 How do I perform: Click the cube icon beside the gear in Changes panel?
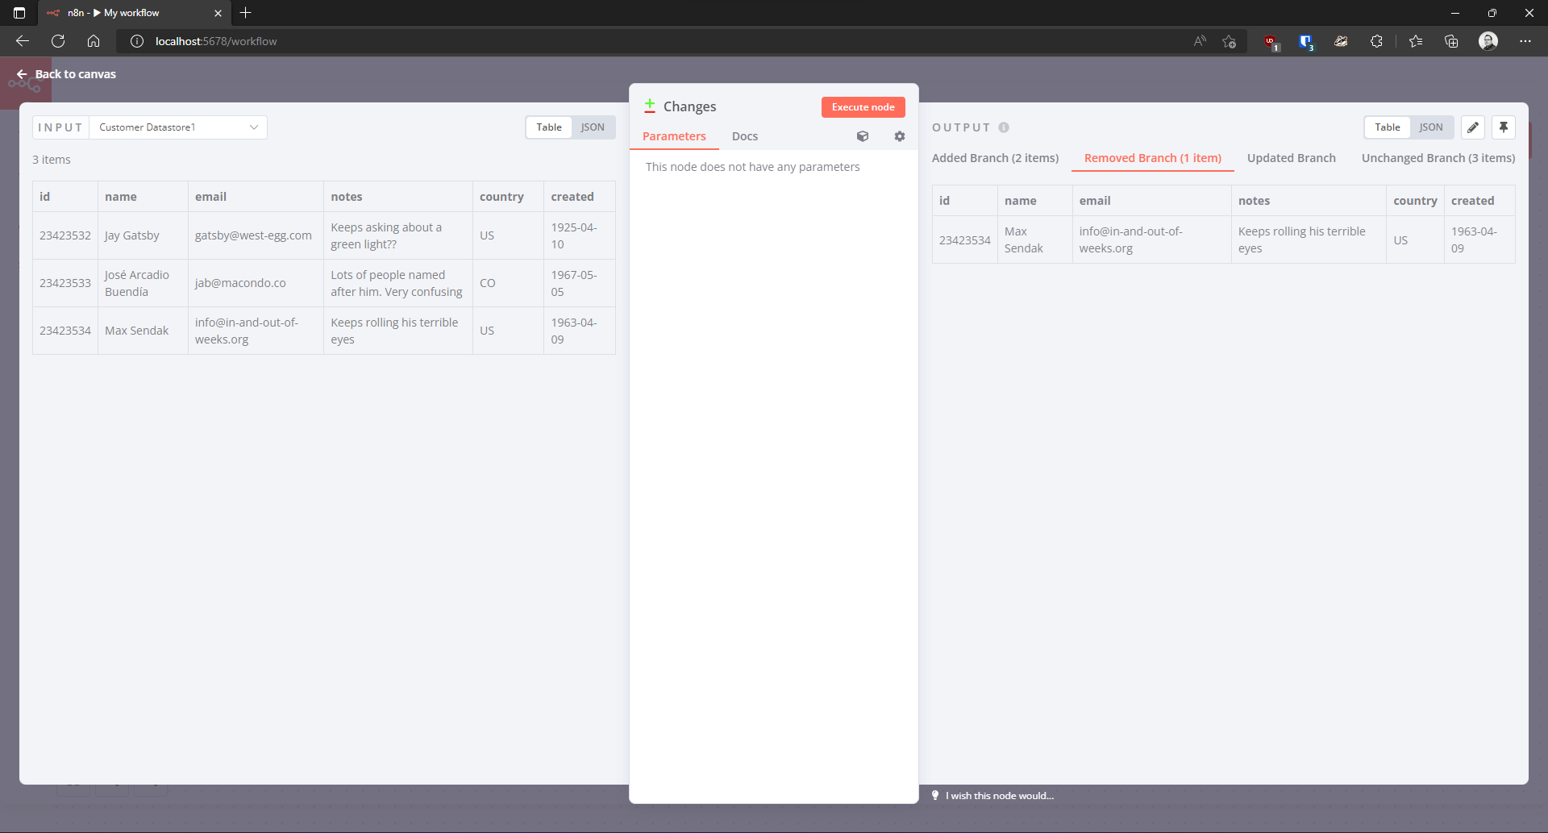(863, 136)
